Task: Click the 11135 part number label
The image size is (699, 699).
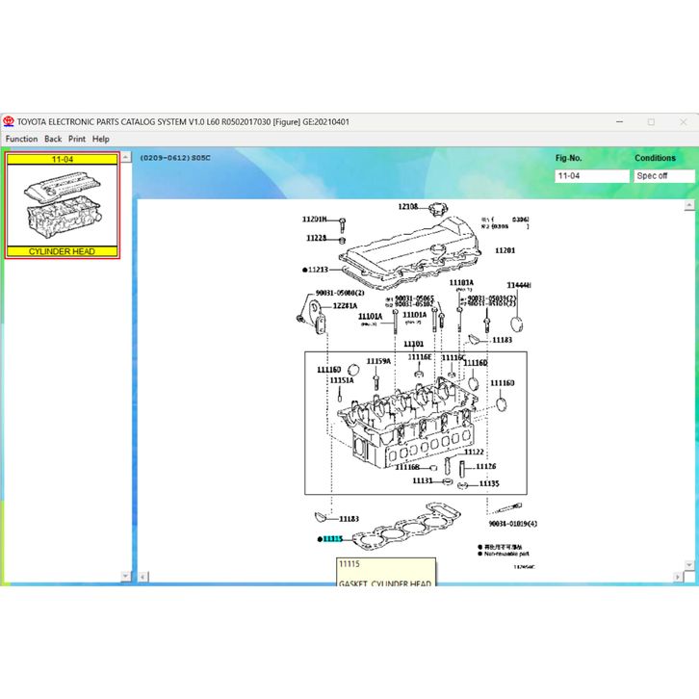Action: click(x=489, y=483)
